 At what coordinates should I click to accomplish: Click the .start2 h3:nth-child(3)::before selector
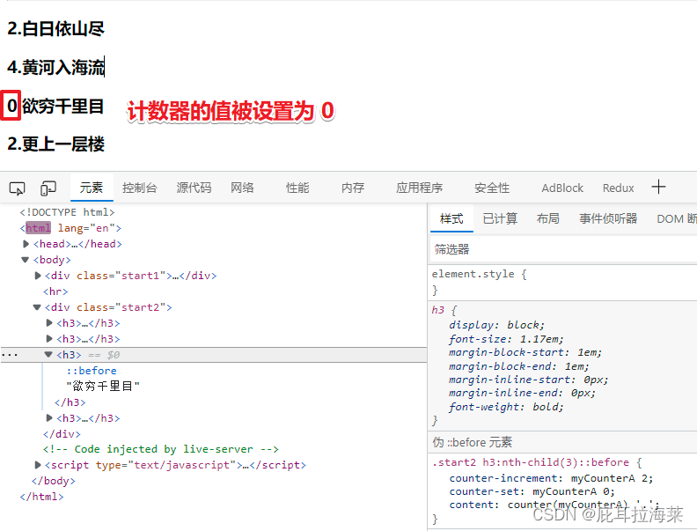coord(531,462)
